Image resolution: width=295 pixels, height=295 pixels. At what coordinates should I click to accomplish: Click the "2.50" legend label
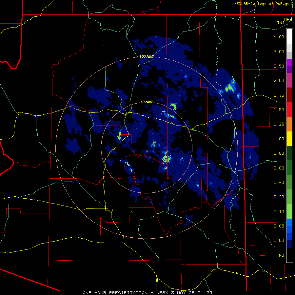coord(279,66)
